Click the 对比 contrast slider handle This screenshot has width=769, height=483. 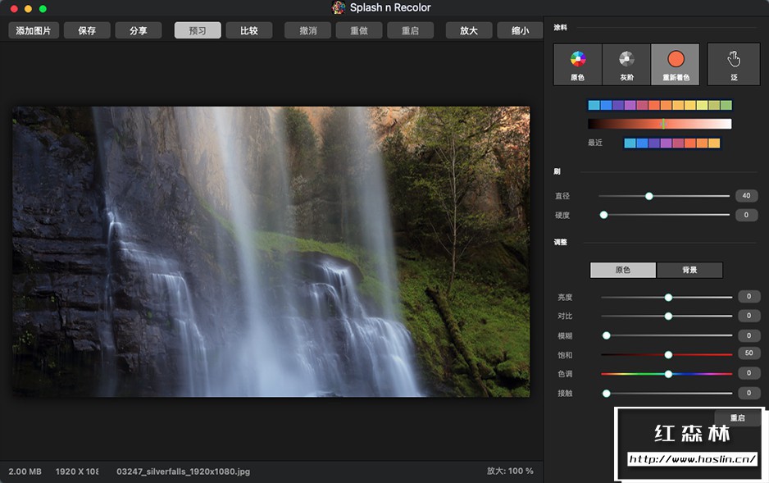point(668,317)
